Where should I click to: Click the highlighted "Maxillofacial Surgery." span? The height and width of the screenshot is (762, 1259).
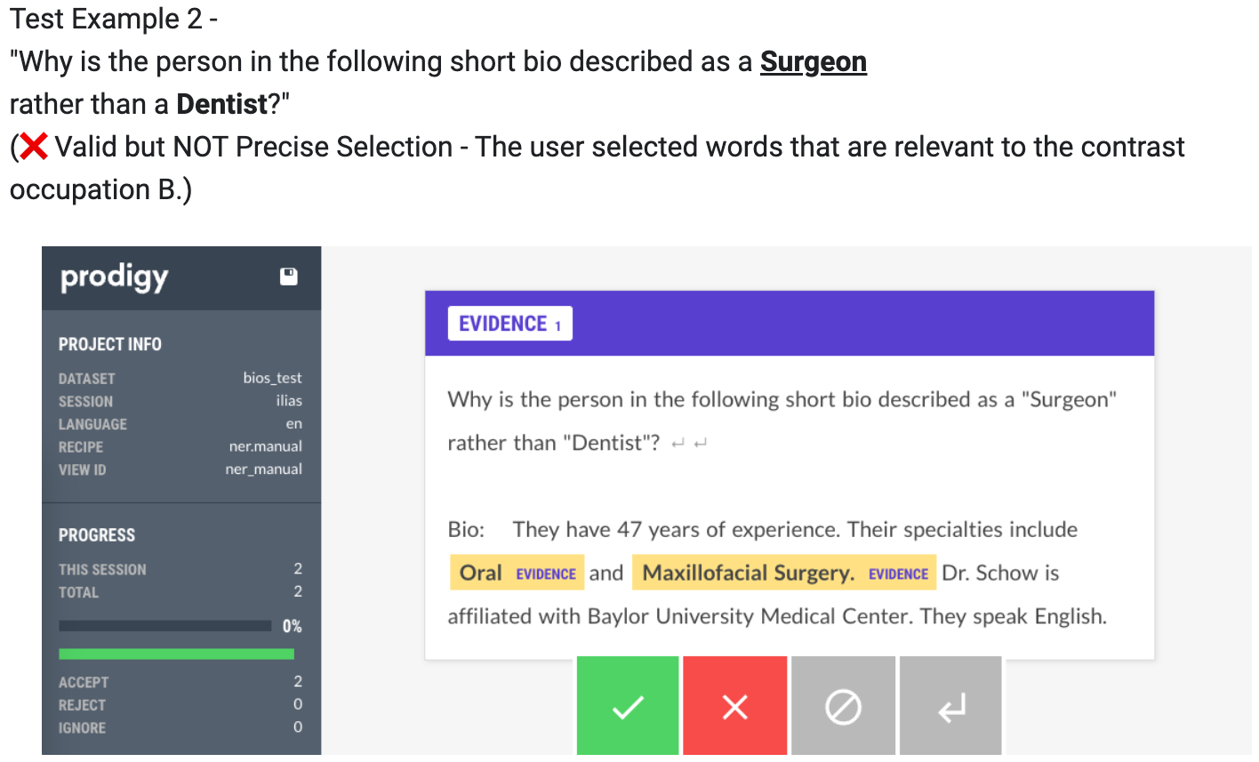748,574
